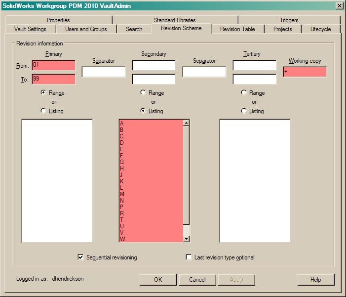This screenshot has width=346, height=297.
Task: Go to the Projects tab
Action: click(283, 29)
